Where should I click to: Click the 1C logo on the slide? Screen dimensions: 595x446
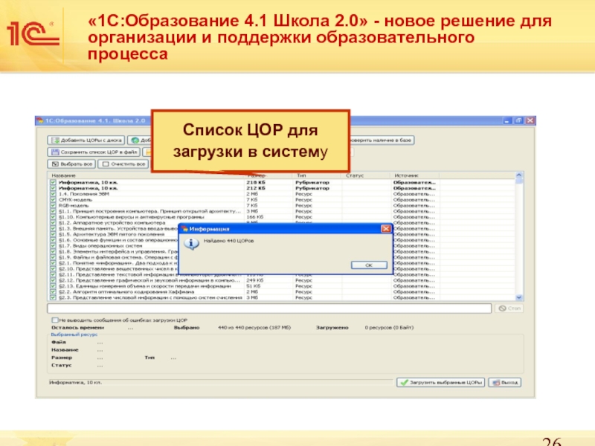coord(33,33)
